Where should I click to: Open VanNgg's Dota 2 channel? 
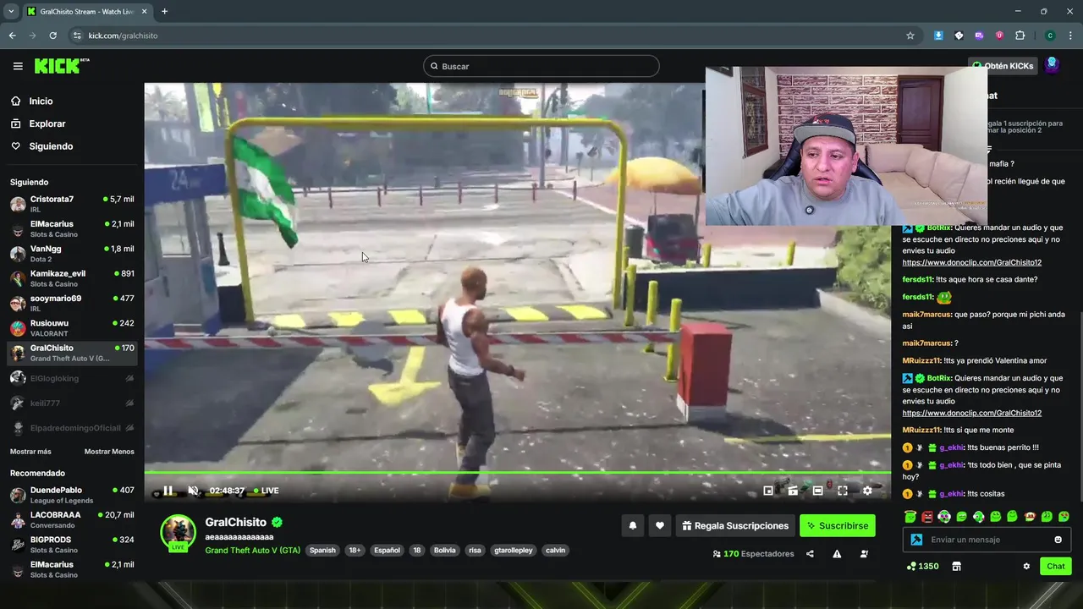(72, 254)
